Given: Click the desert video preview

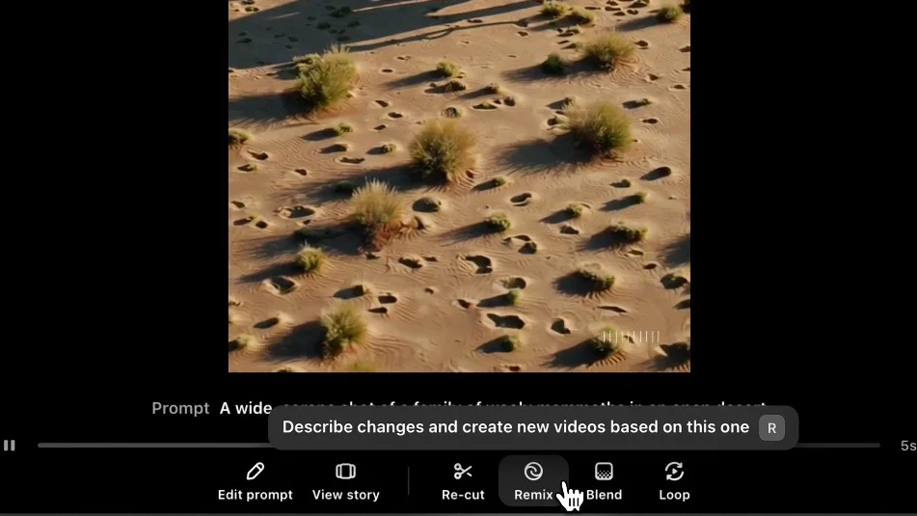Looking at the screenshot, I should [x=459, y=186].
